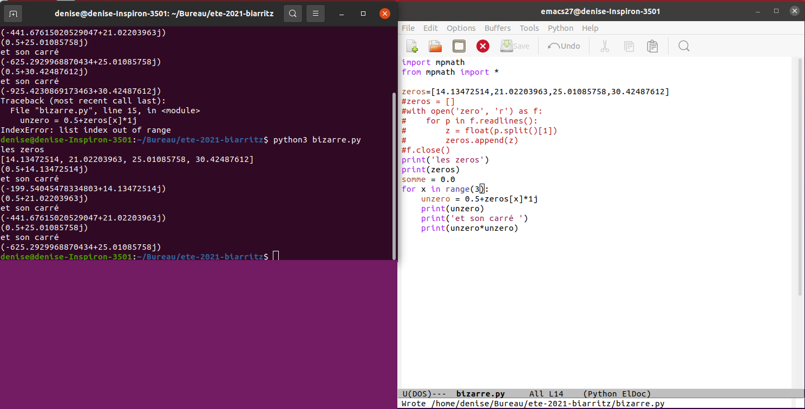Click the Open Directory toolbar icon

[x=459, y=46]
